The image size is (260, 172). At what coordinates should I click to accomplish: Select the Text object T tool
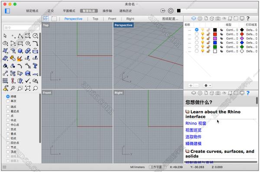click(x=35, y=66)
